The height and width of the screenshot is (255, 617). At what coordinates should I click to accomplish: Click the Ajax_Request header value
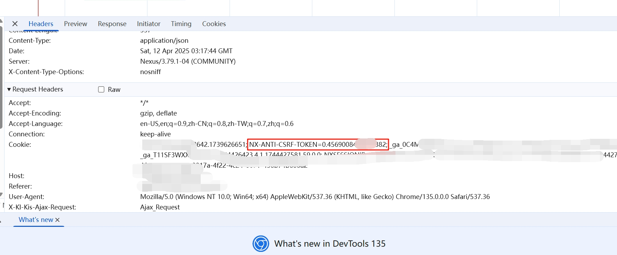[x=160, y=207]
